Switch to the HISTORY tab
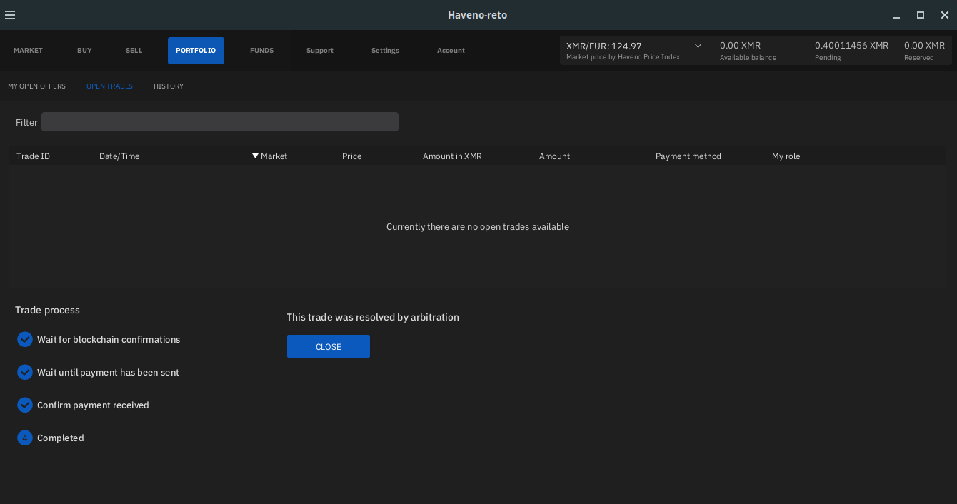The width and height of the screenshot is (957, 504). 169,86
